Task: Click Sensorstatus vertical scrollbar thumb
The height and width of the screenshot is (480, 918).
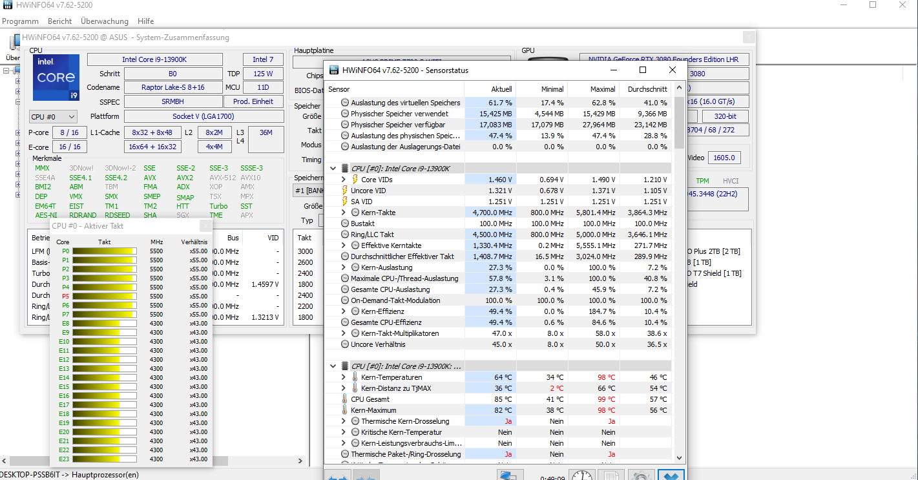Action: coord(678,123)
